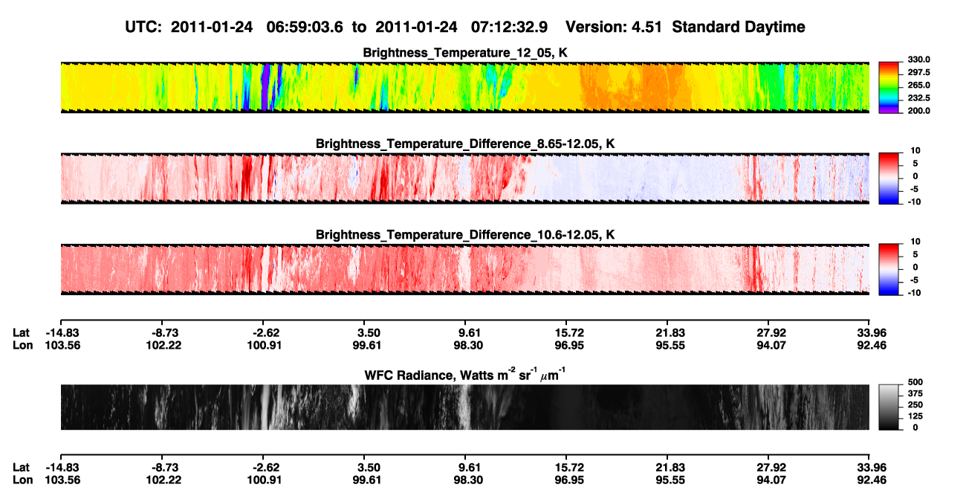Click the 297.5 color bar tick label
The height and width of the screenshot is (496, 966).
(919, 72)
